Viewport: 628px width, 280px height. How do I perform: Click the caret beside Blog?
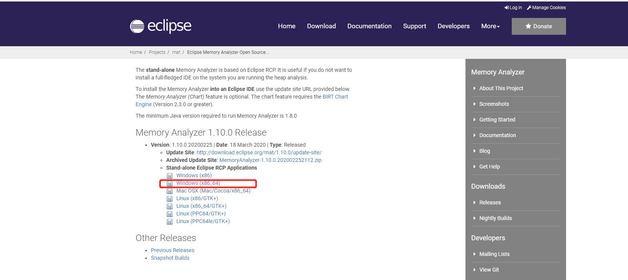coord(475,151)
